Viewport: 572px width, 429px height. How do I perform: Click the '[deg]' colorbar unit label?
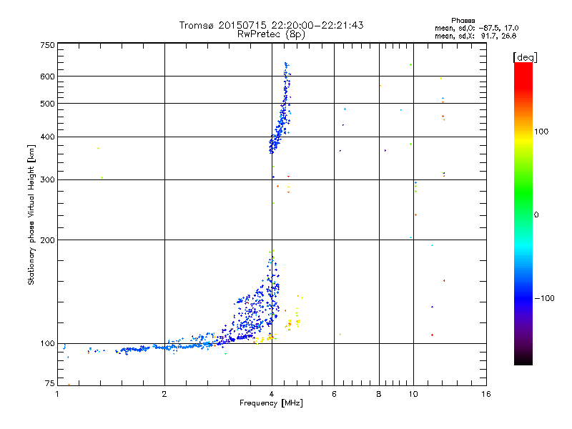(525, 57)
